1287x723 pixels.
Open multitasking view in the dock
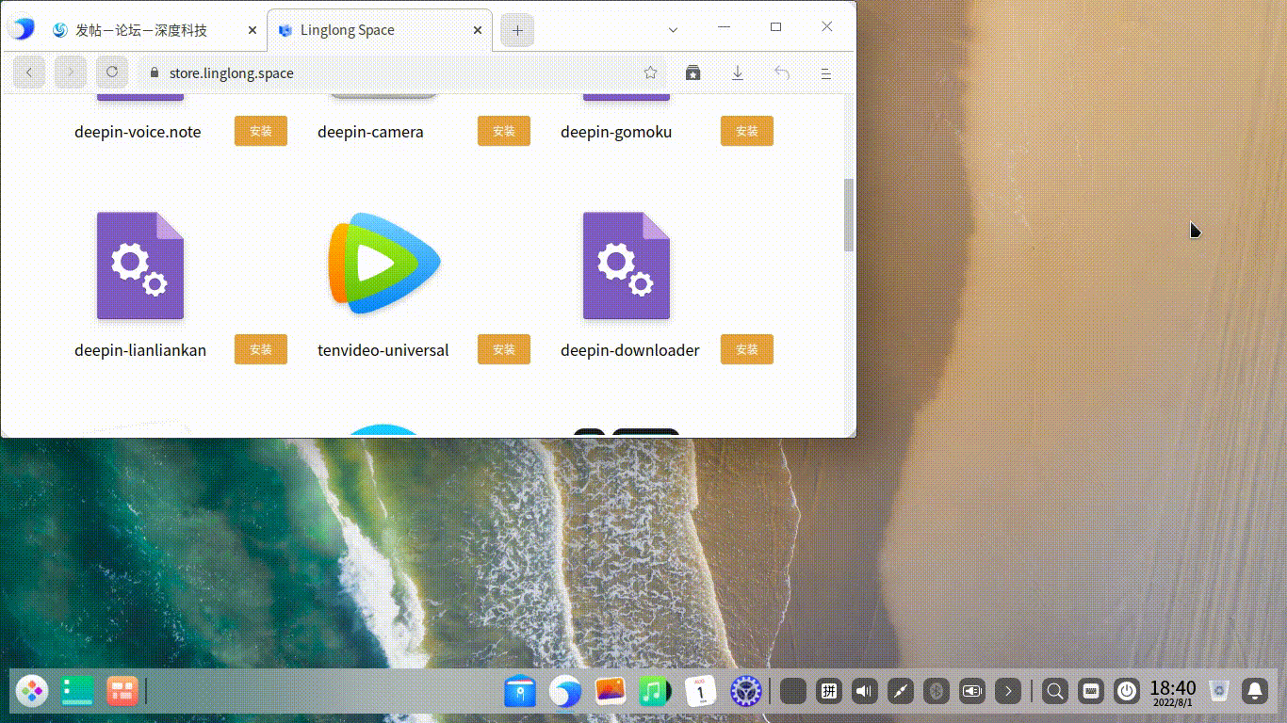coord(122,691)
